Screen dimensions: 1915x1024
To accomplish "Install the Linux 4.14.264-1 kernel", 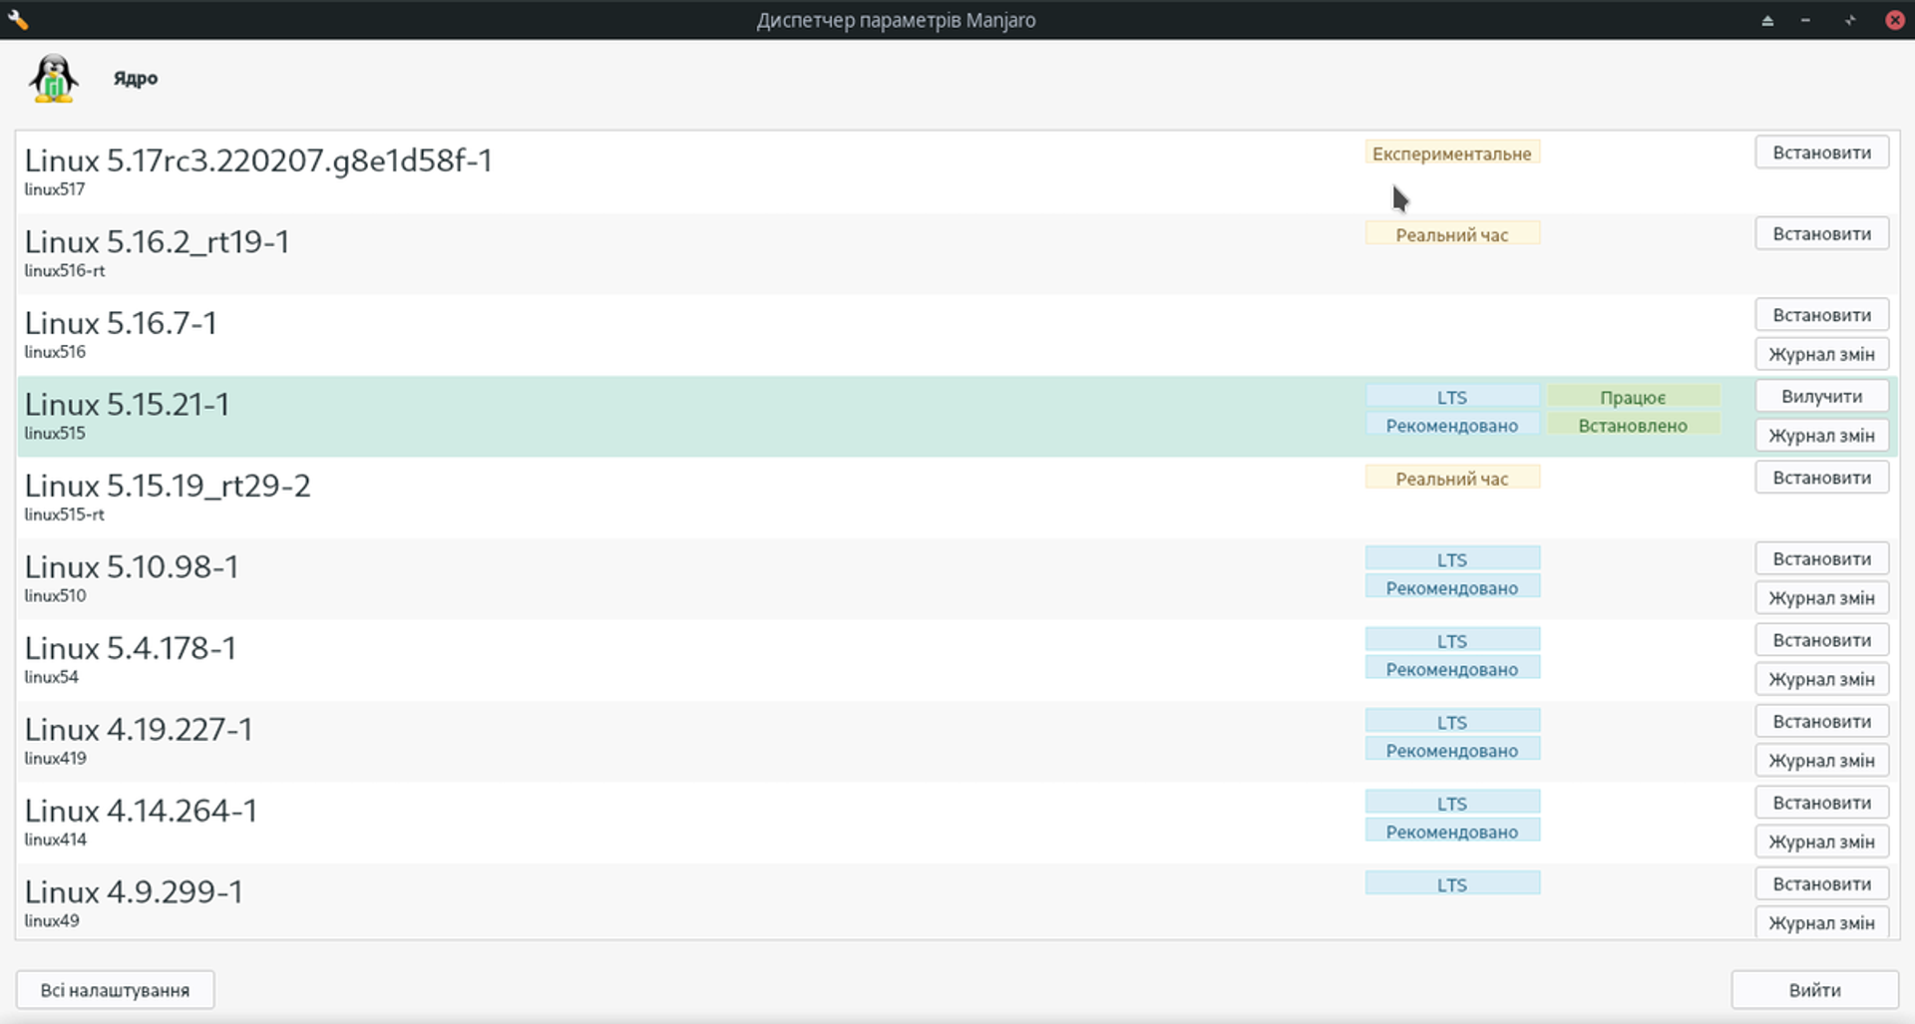I will pos(1821,803).
